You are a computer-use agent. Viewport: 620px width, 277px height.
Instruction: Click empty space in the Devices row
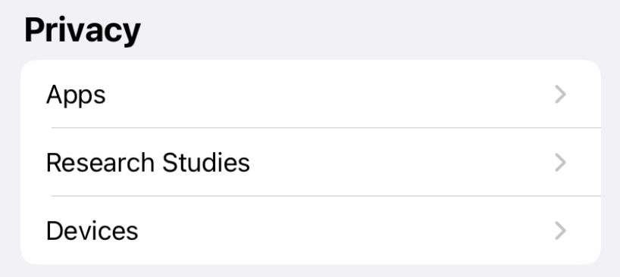pos(346,231)
